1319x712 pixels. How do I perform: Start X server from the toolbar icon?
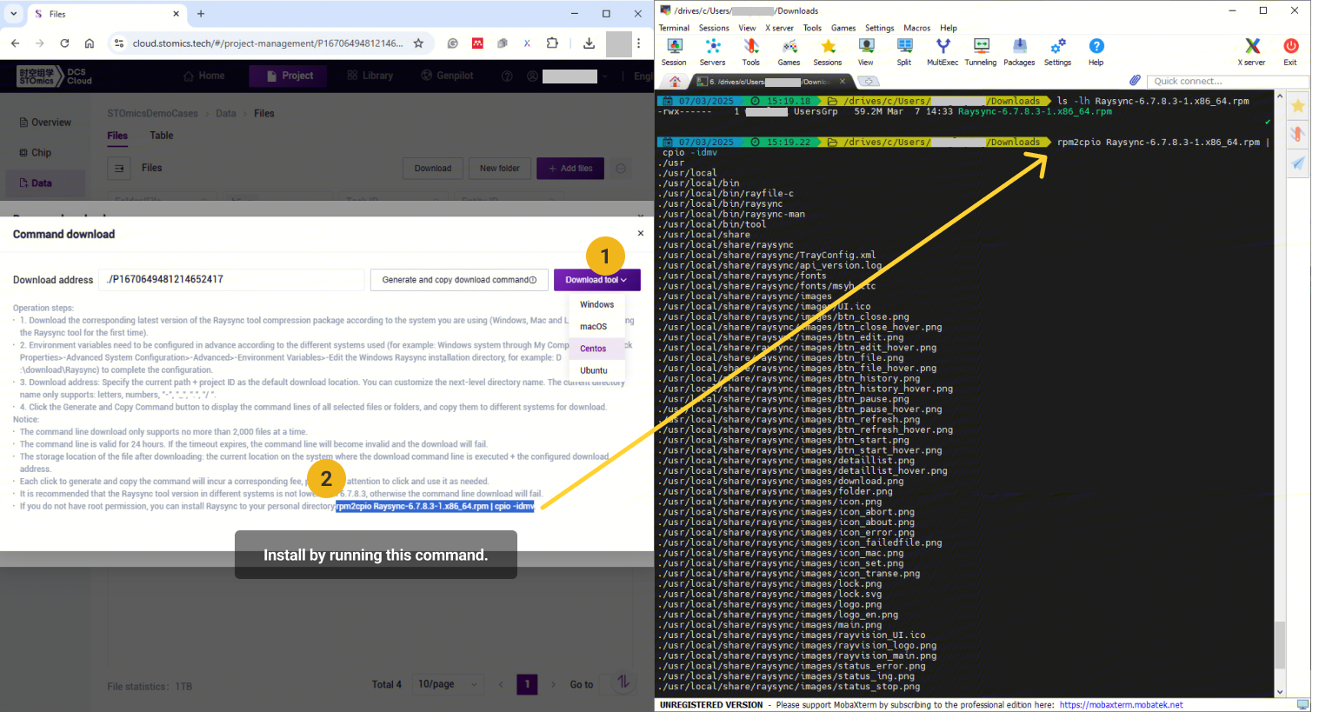[x=1252, y=51]
